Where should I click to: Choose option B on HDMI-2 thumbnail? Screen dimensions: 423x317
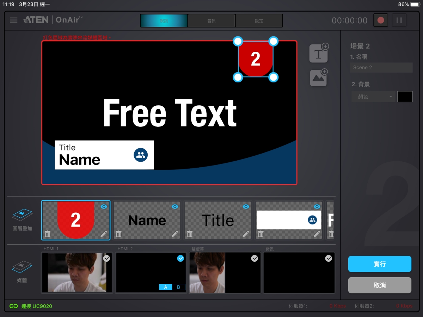click(x=178, y=287)
